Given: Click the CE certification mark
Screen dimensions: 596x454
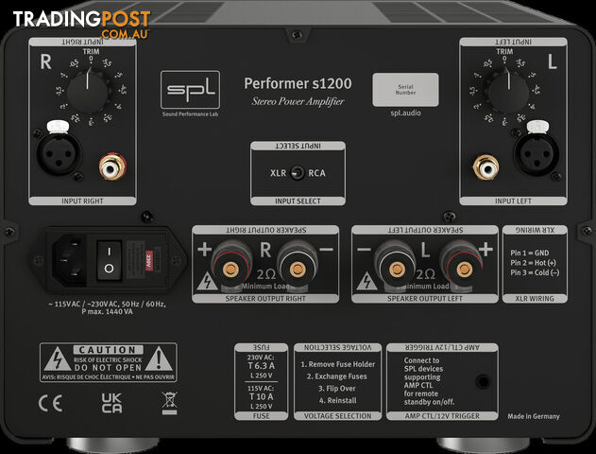Looking at the screenshot, I should tap(50, 403).
